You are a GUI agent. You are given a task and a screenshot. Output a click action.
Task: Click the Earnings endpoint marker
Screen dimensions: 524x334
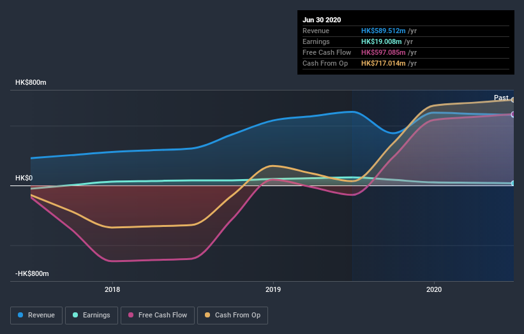(513, 183)
